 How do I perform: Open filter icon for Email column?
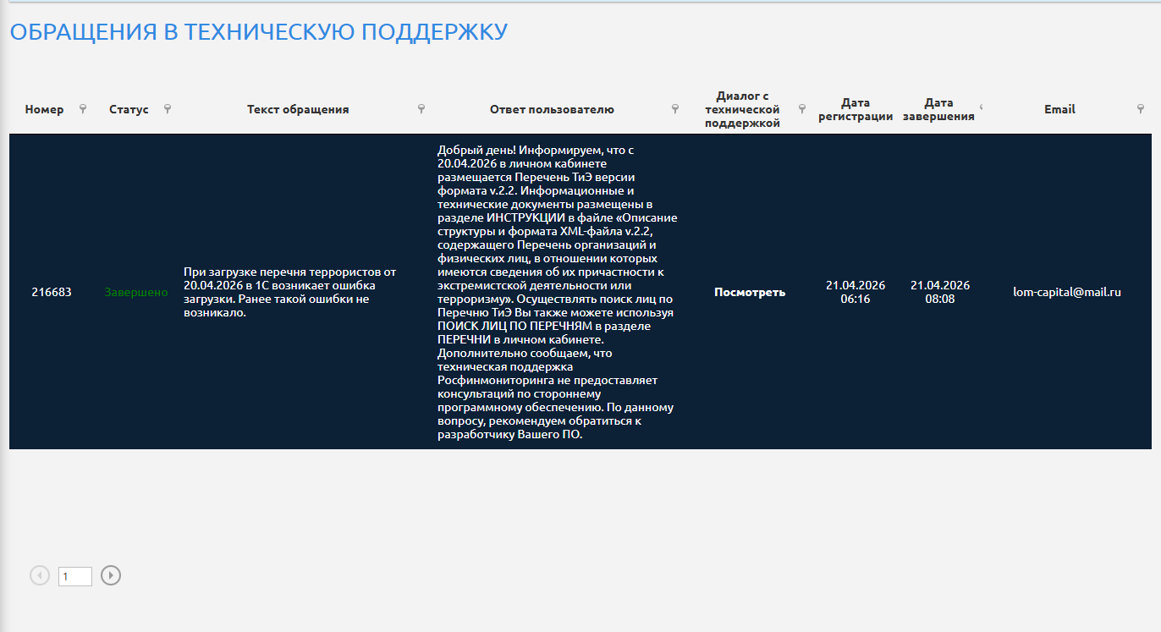point(1141,108)
